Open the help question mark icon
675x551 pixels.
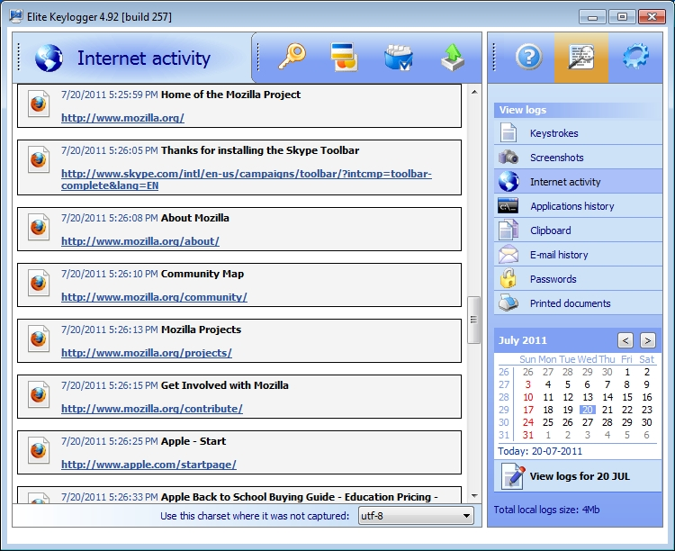529,57
